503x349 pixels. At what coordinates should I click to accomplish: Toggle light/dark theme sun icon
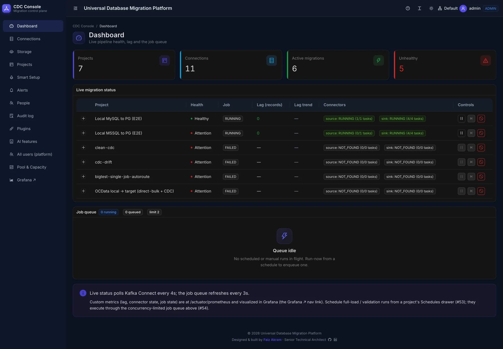(431, 8)
